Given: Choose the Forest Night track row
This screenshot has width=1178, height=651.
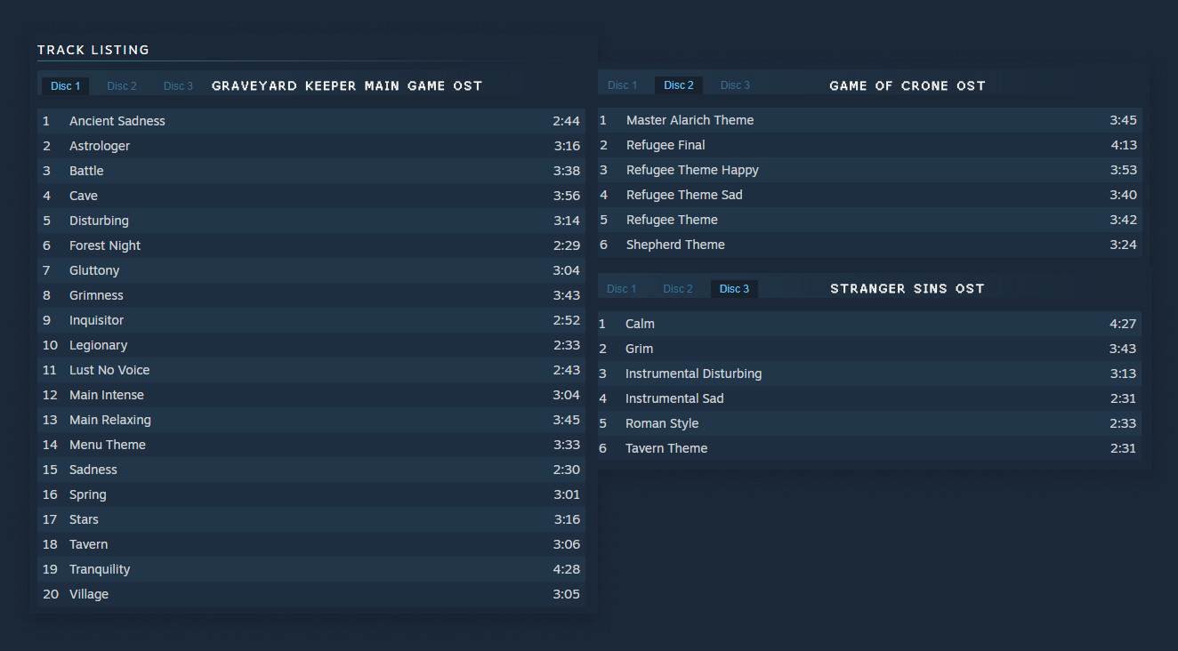Looking at the screenshot, I should click(x=105, y=245).
